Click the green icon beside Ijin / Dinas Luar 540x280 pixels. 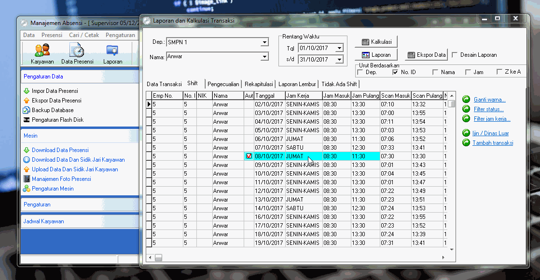pos(466,133)
